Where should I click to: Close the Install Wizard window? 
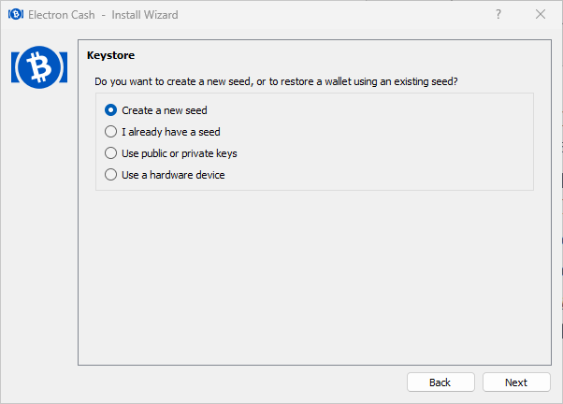pyautogui.click(x=541, y=14)
